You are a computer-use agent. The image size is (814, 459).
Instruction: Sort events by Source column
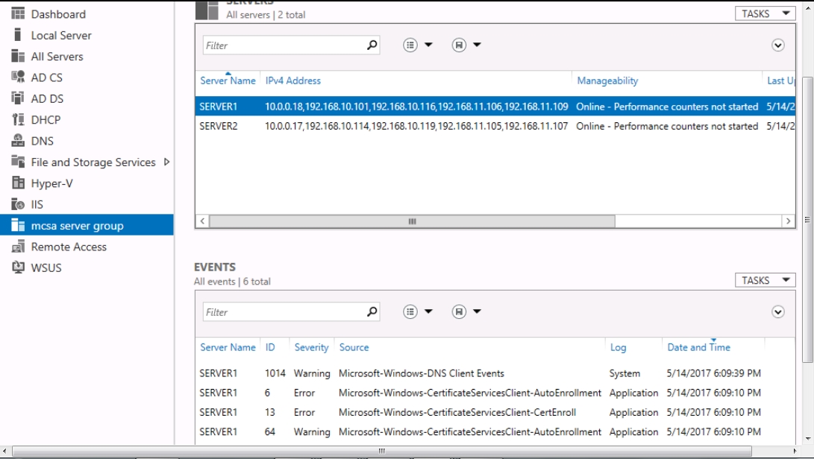tap(354, 347)
